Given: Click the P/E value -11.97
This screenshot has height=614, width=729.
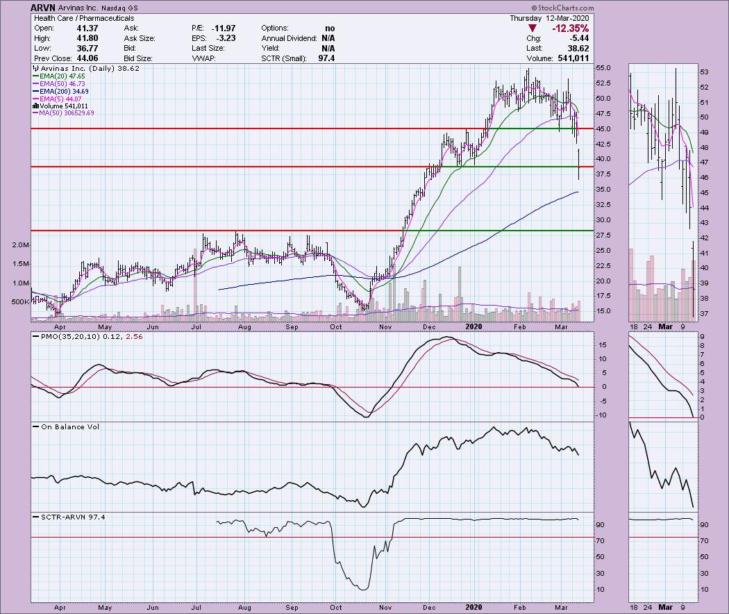Looking at the screenshot, I should tap(223, 28).
